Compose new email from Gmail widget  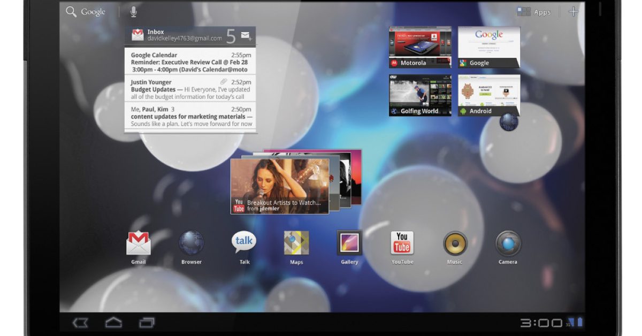[x=246, y=36]
